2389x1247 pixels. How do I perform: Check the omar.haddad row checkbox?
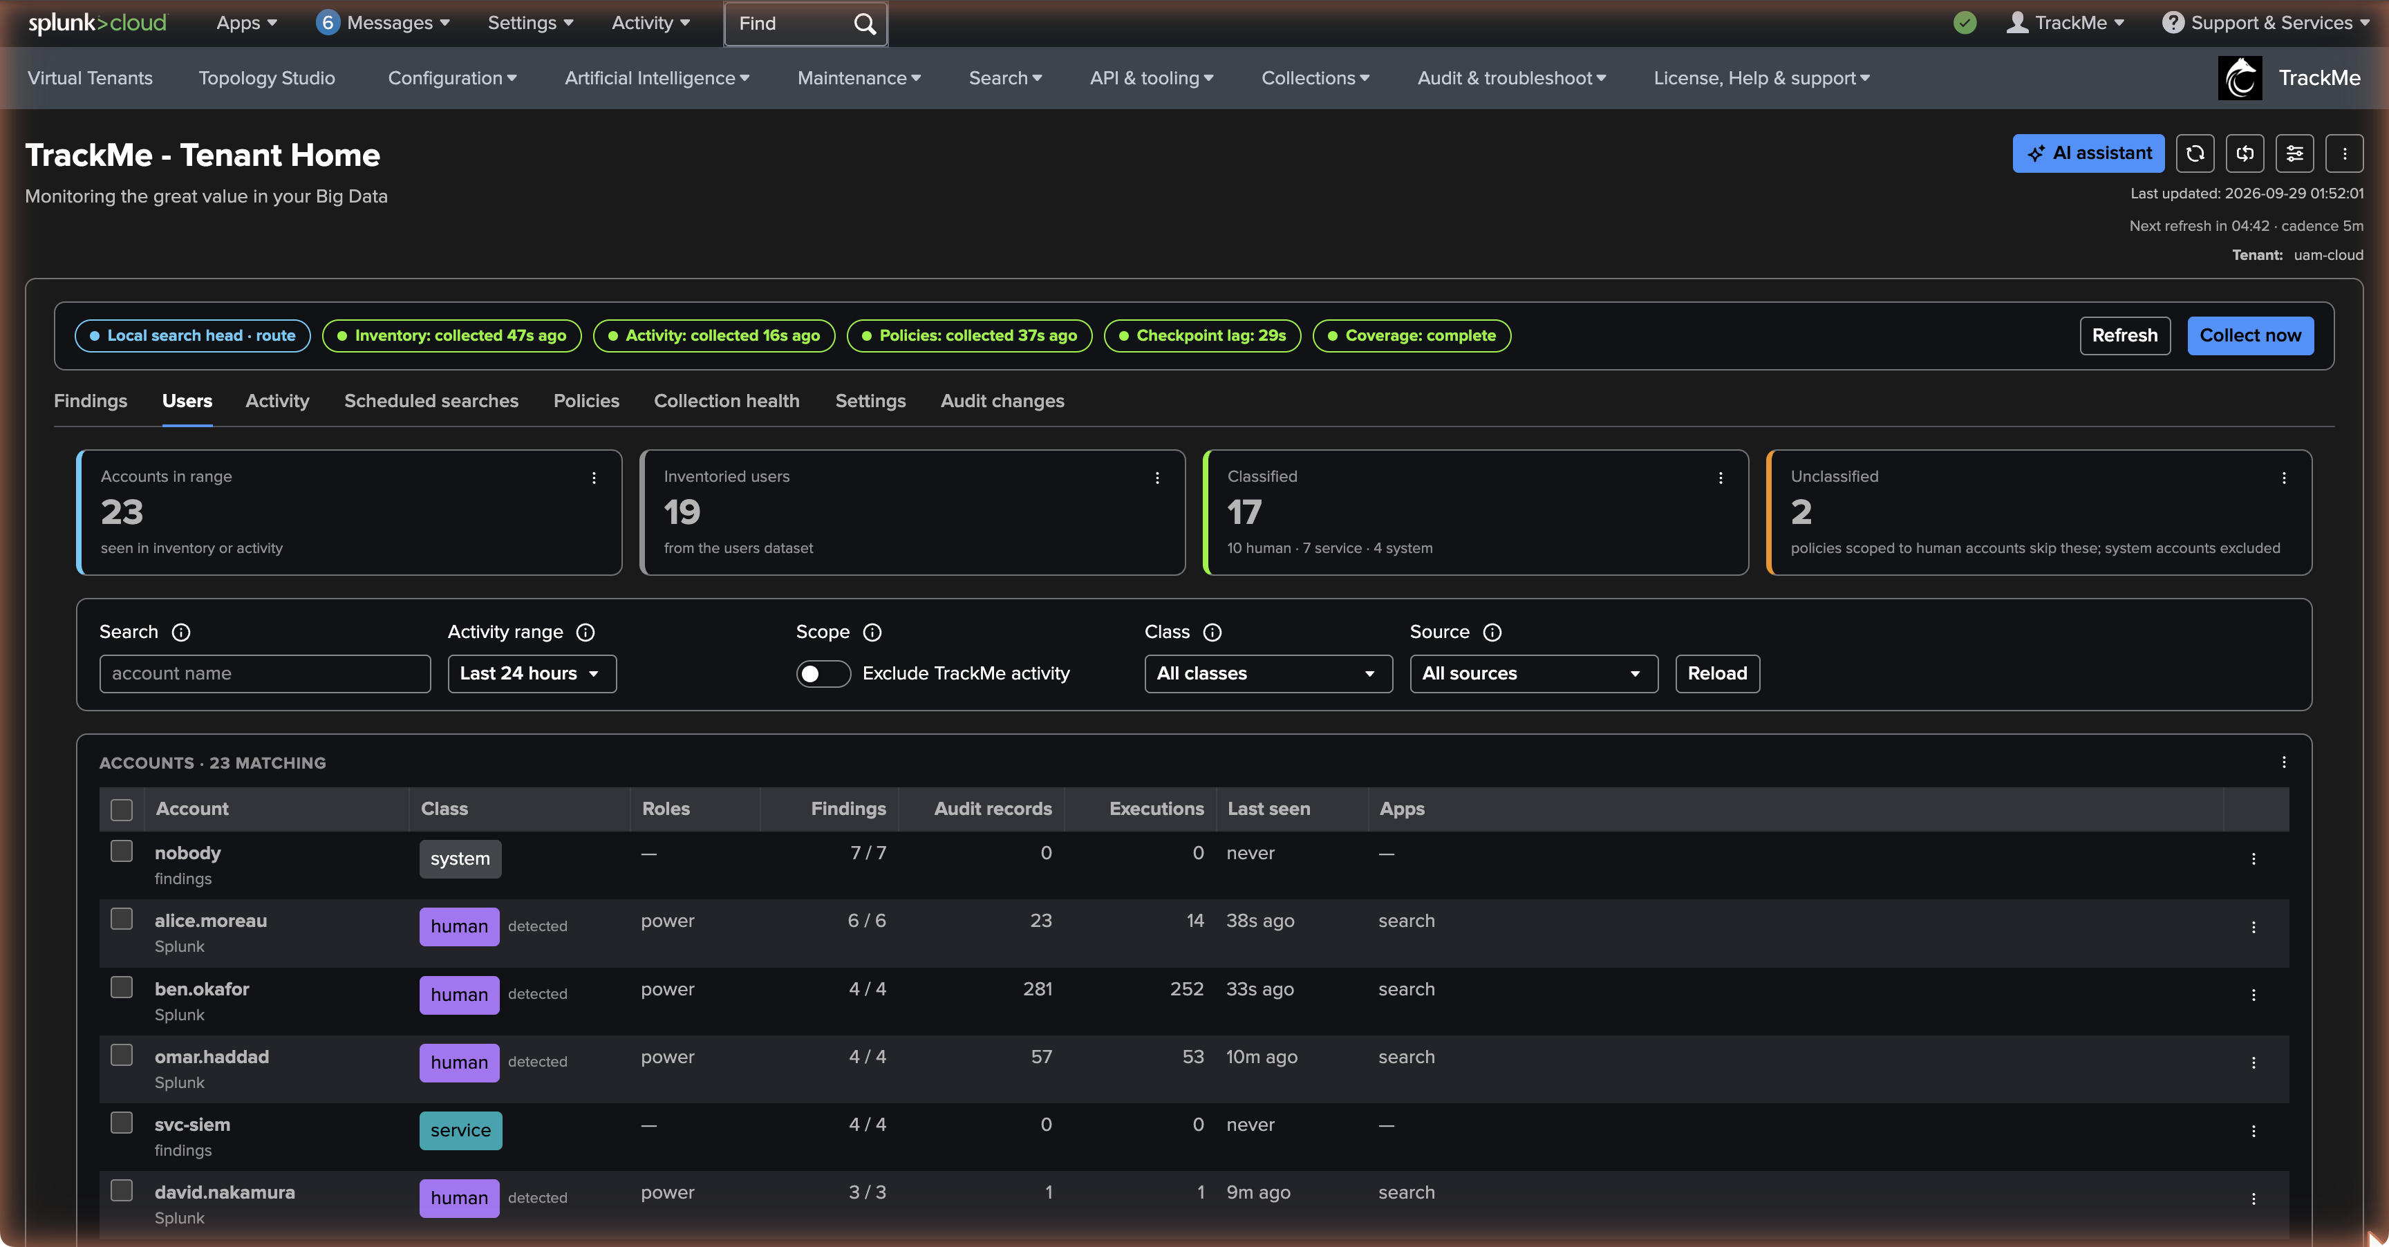click(x=122, y=1055)
